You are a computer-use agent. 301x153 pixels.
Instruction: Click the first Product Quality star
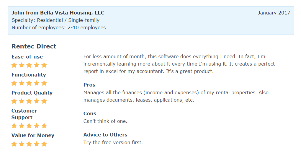pyautogui.click(x=14, y=101)
